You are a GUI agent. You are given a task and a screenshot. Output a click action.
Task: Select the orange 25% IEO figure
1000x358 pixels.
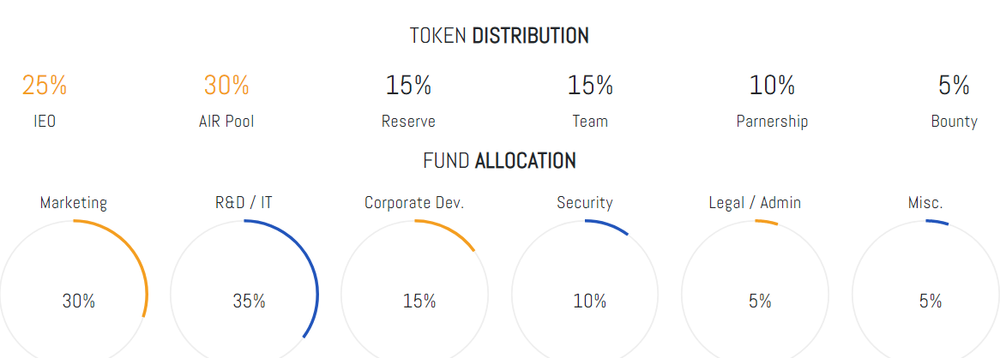coord(45,86)
